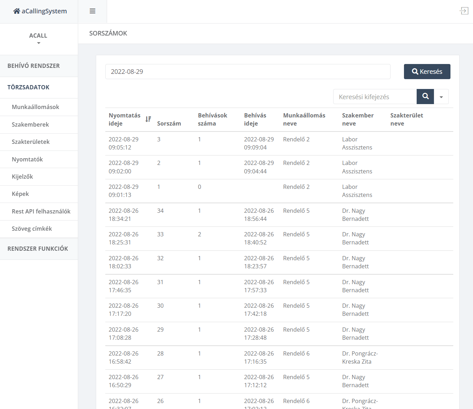Go to Munkaállomások page

click(39, 107)
